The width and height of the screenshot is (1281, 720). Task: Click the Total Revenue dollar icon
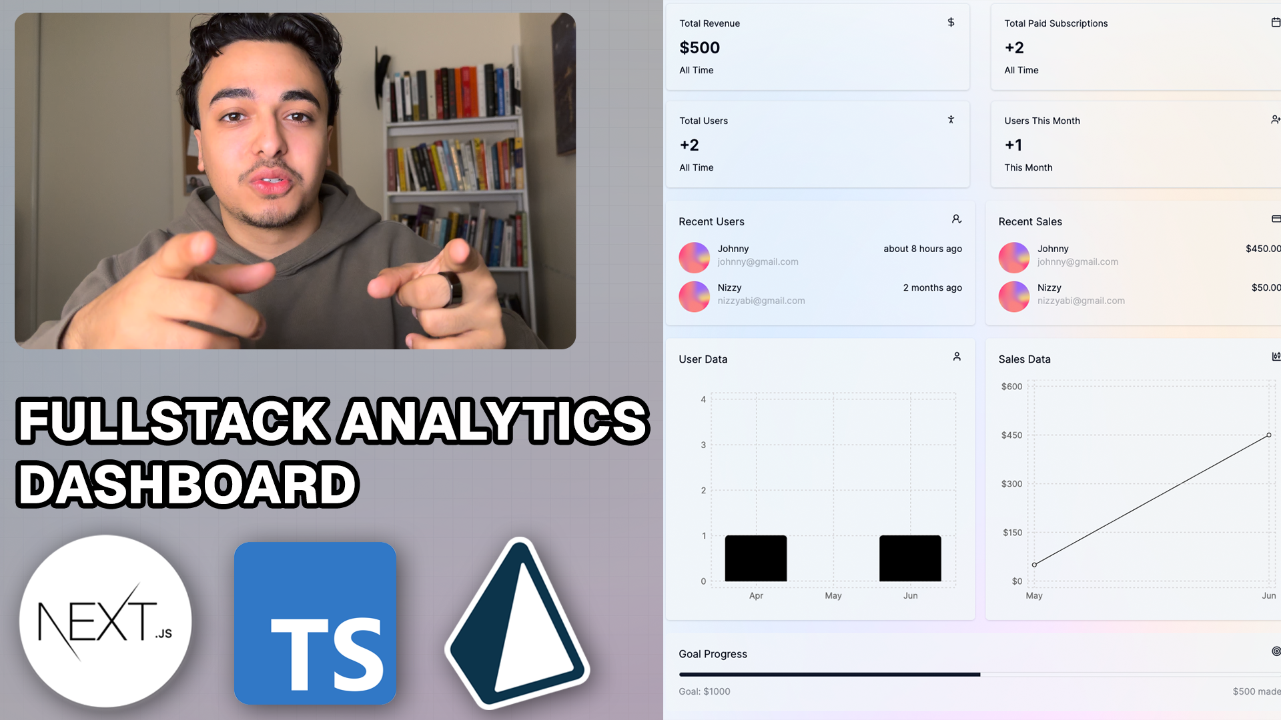(951, 22)
